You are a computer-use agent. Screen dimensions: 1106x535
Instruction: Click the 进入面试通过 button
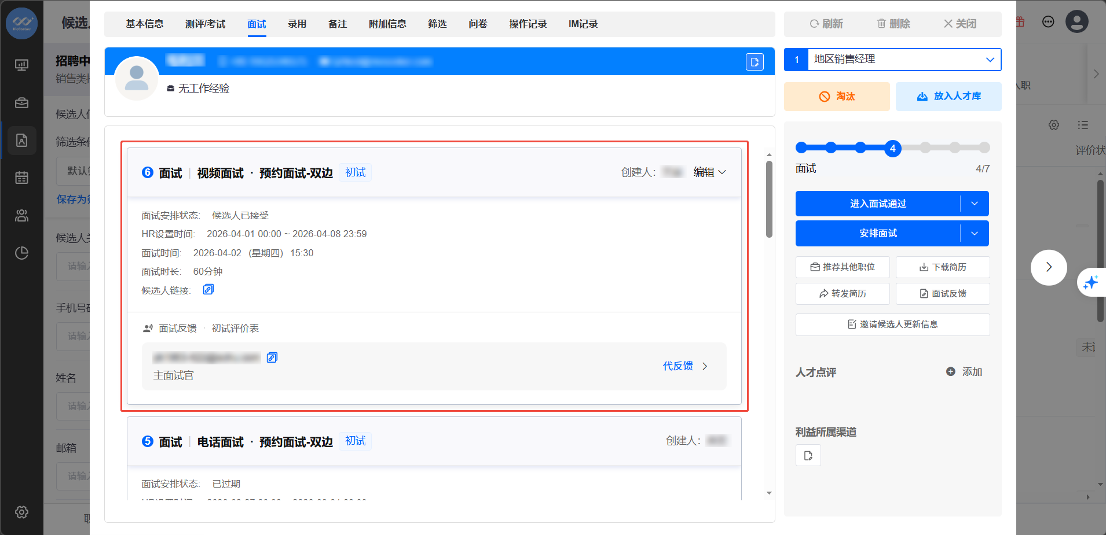878,204
